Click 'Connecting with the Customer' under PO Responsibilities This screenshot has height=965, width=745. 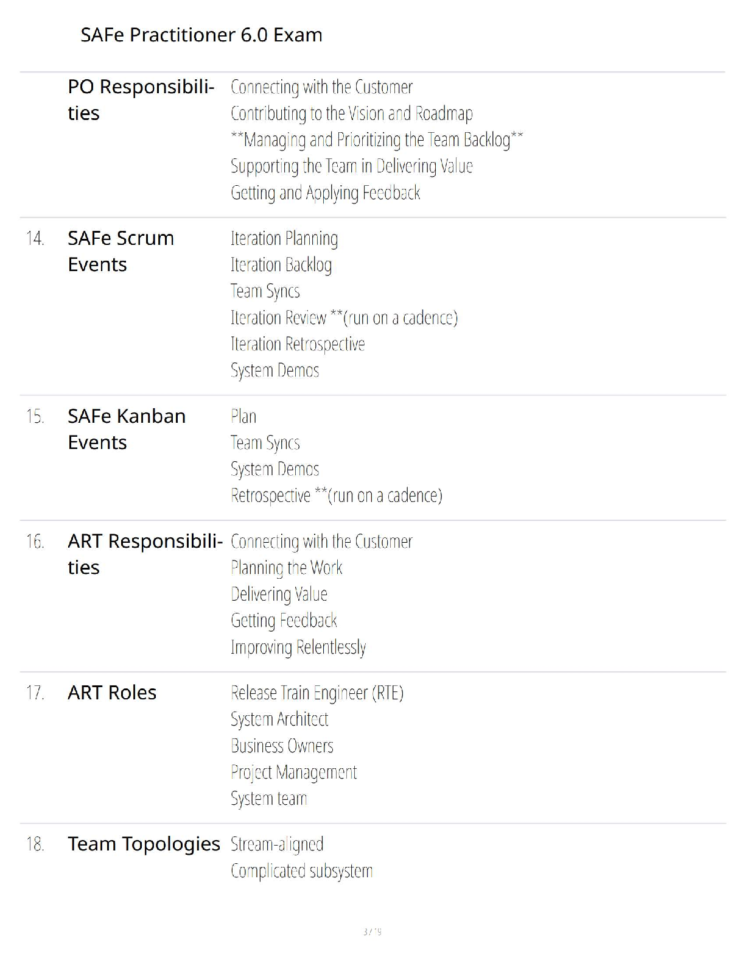(321, 88)
